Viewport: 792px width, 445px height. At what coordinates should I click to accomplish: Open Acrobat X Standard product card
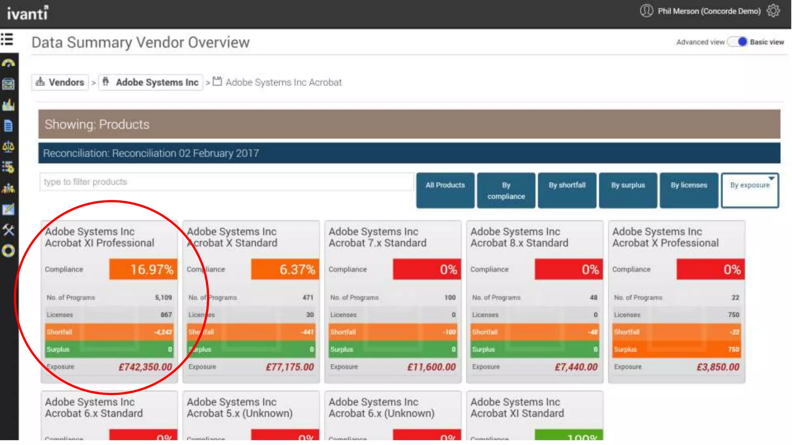(x=251, y=302)
